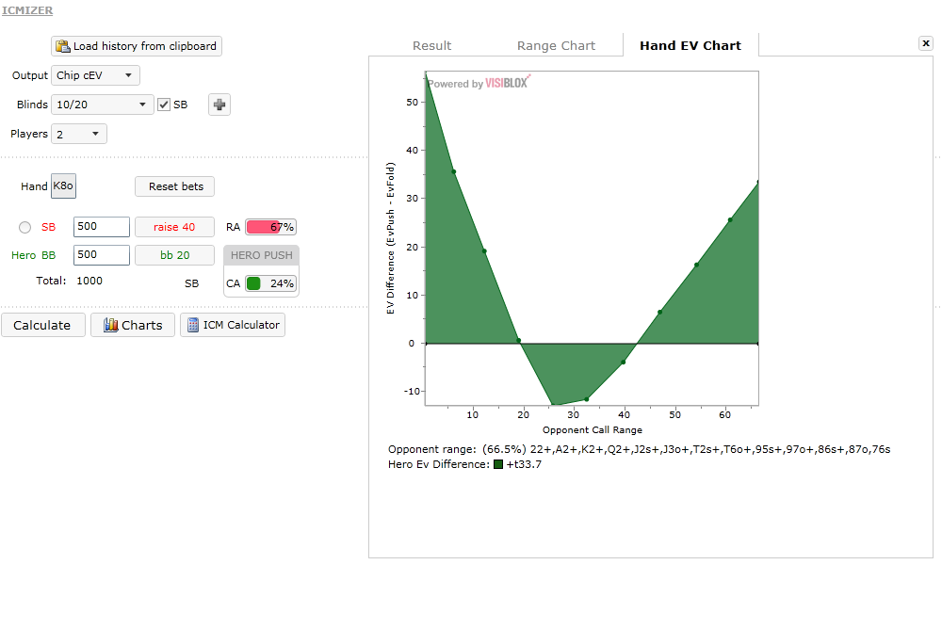
Task: Select the Hand EV Chart tab
Action: click(690, 45)
